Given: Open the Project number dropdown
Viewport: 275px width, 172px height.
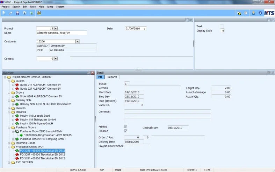Looking at the screenshot, I should click(x=56, y=28).
